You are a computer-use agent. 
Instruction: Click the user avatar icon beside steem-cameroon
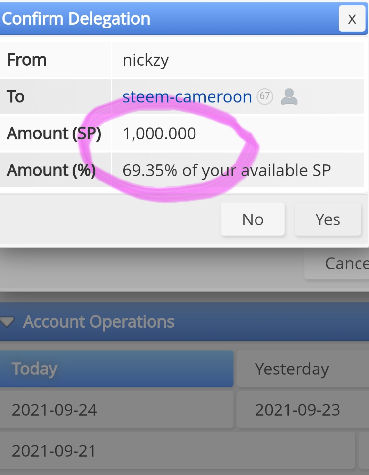[x=289, y=97]
